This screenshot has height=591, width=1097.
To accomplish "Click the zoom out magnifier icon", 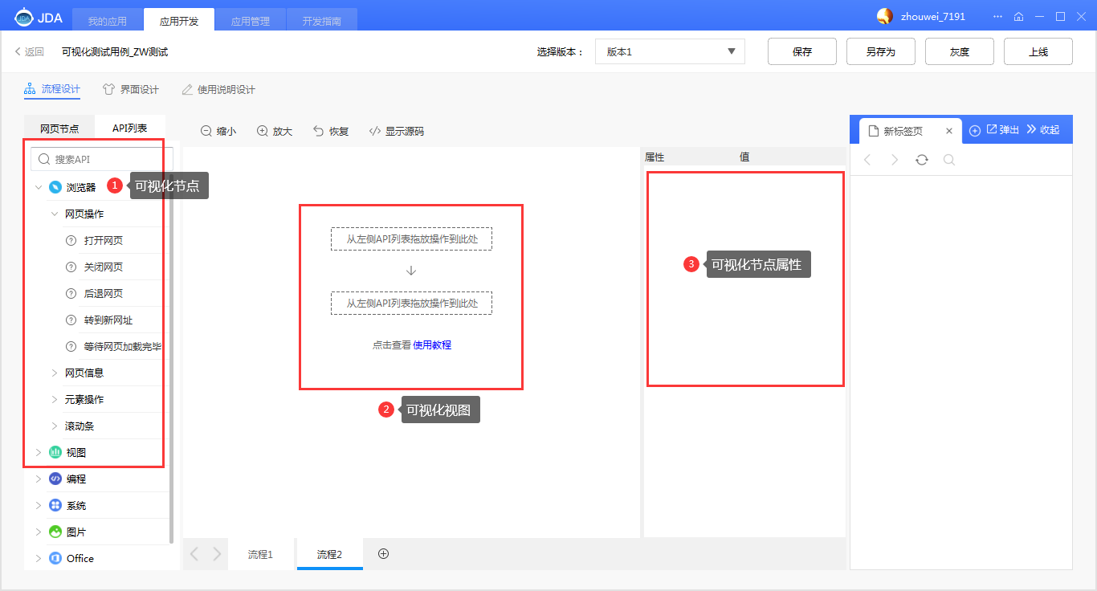I will point(206,131).
